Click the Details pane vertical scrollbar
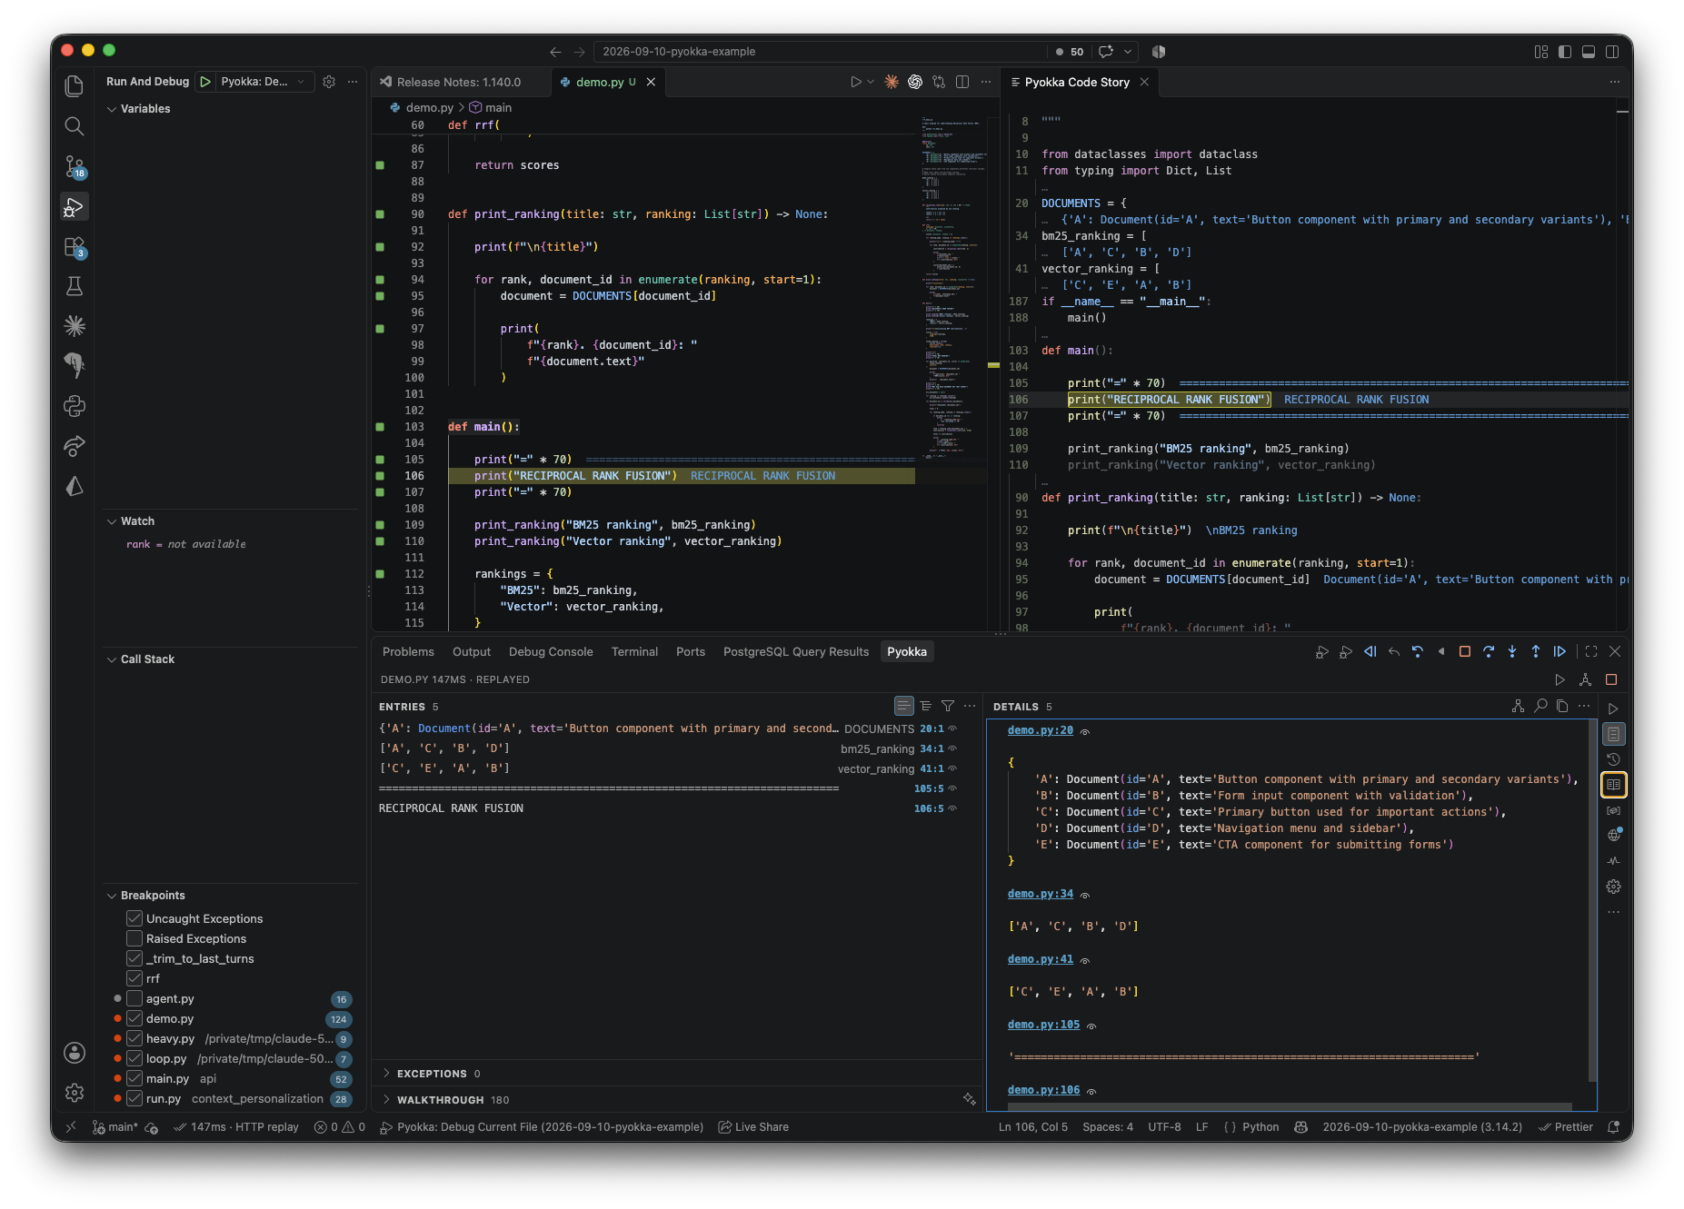Image resolution: width=1684 pixels, height=1209 pixels. 1591,899
